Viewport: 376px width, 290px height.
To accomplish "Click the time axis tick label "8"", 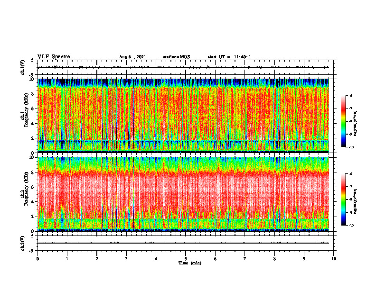I will pos(274,259).
